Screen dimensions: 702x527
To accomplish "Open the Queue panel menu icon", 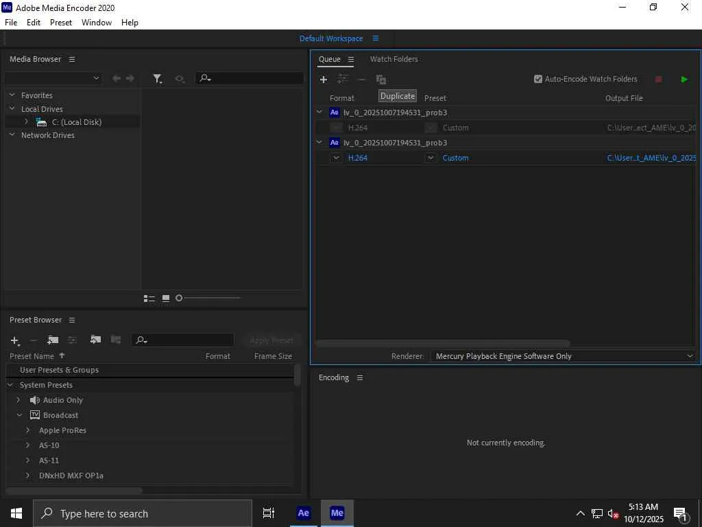I will click(351, 59).
